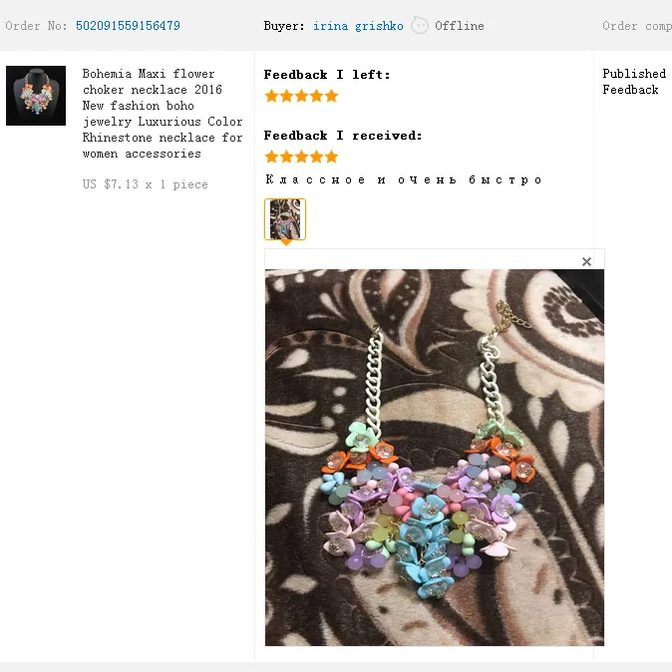The height and width of the screenshot is (672, 672).
Task: Click the Published Feedback status text
Action: [634, 82]
